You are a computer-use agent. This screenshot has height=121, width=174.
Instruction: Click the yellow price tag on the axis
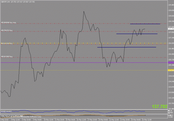click(x=171, y=70)
